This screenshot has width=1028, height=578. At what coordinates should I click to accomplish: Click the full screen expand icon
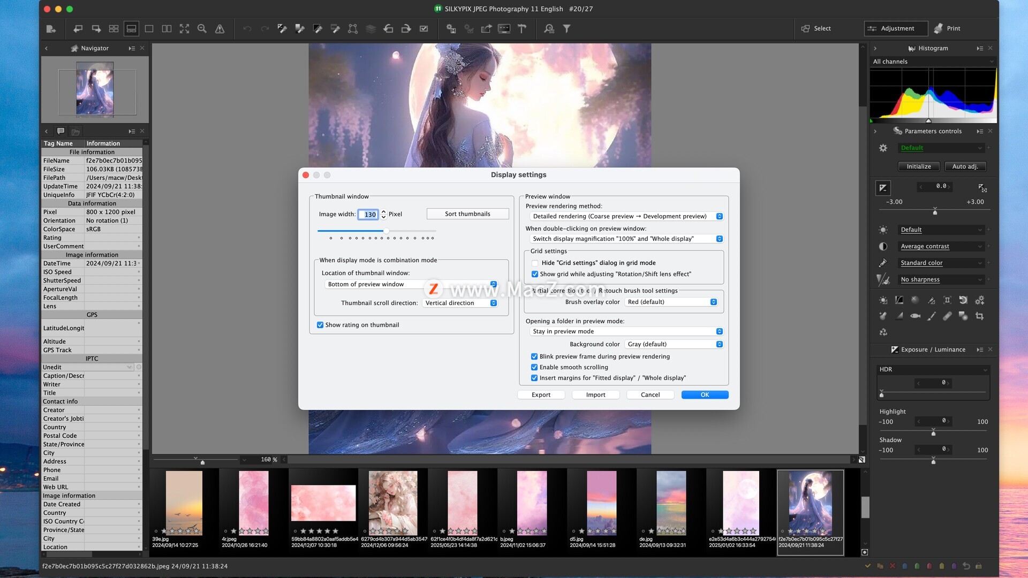pos(185,29)
